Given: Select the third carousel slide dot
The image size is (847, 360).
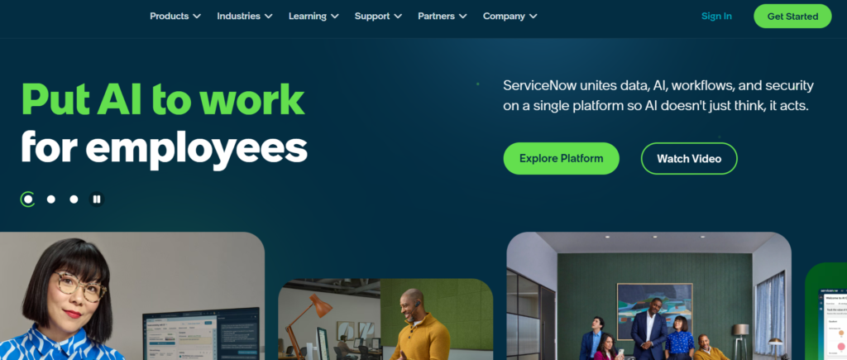Looking at the screenshot, I should 74,199.
